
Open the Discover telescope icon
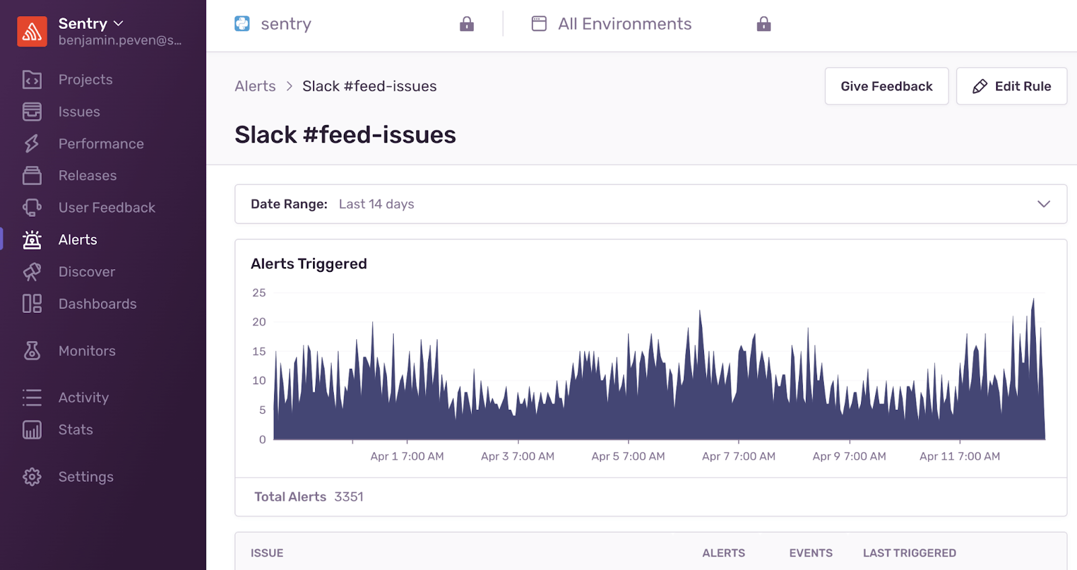[32, 272]
